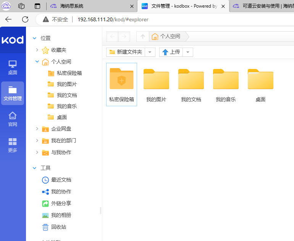Collapse the 个人空间 tree node
Image resolution: width=294 pixels, height=241 pixels.
[x=37, y=62]
